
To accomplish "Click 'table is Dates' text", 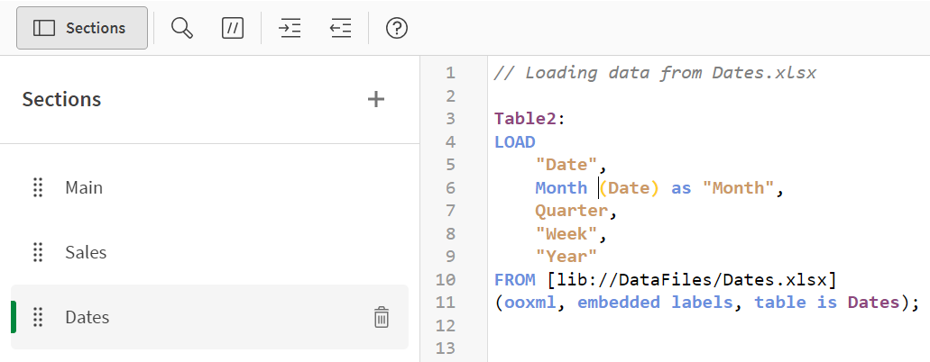I will click(827, 303).
